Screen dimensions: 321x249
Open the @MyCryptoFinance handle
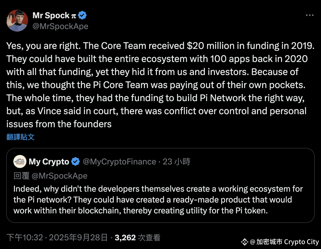pos(119,162)
